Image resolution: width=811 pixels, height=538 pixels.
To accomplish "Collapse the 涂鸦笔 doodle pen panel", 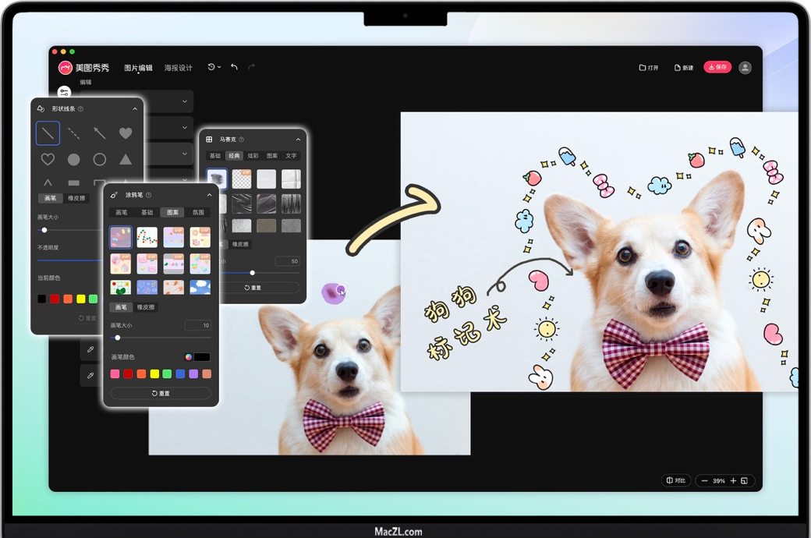I will click(x=209, y=195).
